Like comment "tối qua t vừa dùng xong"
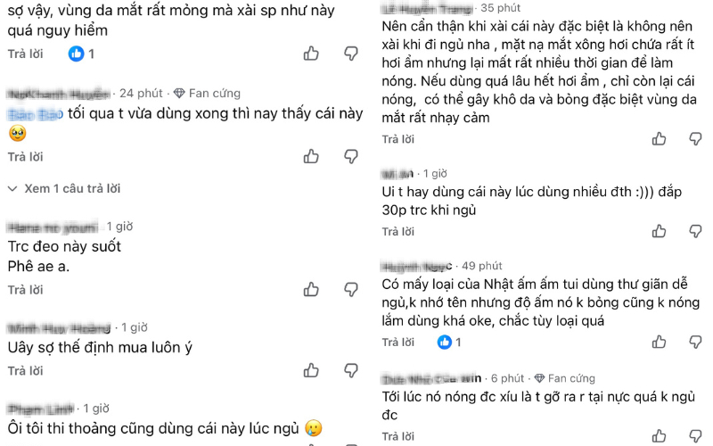The height and width of the screenshot is (446, 713). pos(311,156)
